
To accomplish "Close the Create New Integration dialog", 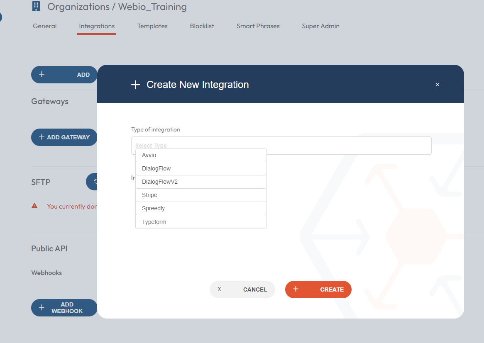I will click(x=438, y=85).
